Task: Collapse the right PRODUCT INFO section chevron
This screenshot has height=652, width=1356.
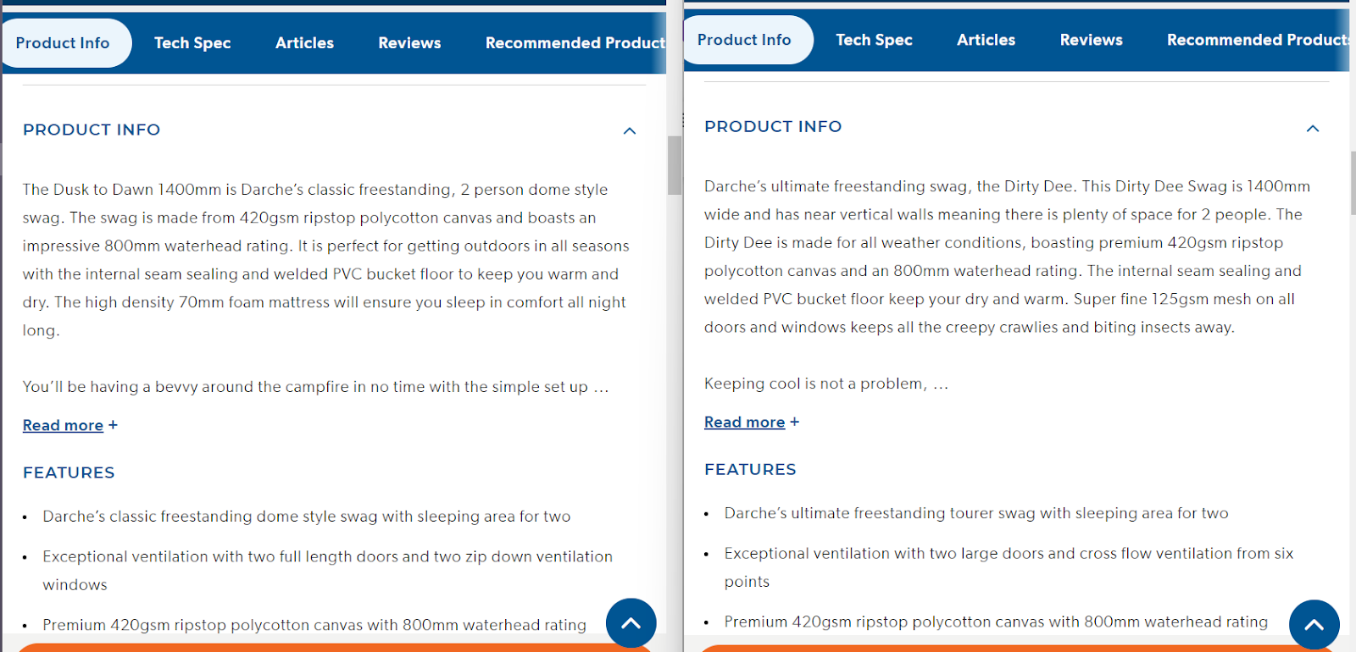Action: pos(1312,128)
